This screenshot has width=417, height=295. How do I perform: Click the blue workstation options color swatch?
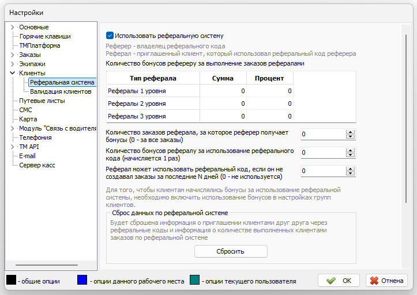click(82, 281)
